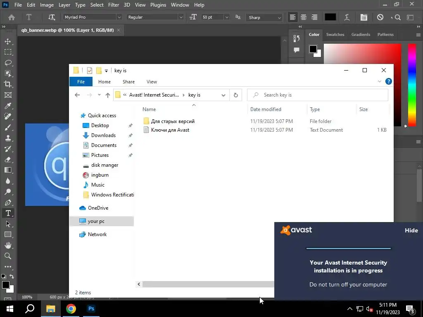The height and width of the screenshot is (317, 423).
Task: Open the font family dropdown Myriad Pro
Action: (119, 17)
